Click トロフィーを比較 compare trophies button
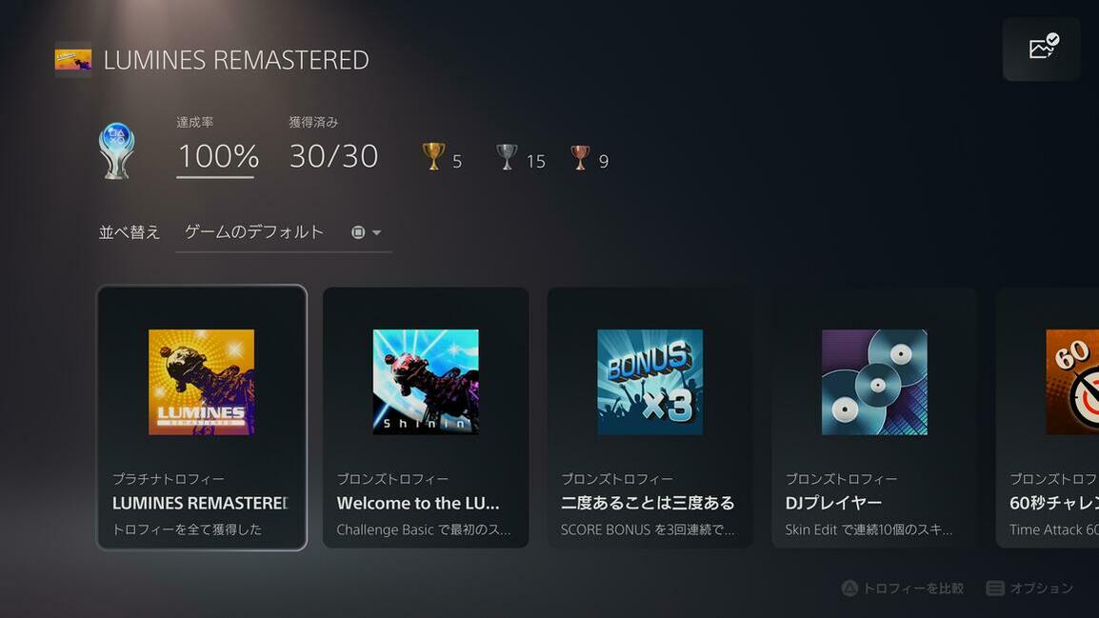This screenshot has height=618, width=1099. coord(903,588)
